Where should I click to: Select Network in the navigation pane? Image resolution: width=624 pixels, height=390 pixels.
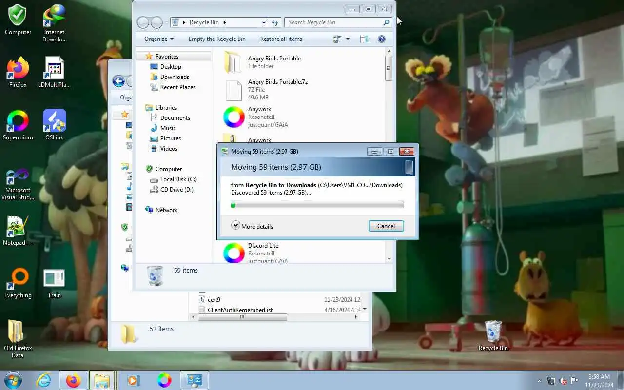166,210
